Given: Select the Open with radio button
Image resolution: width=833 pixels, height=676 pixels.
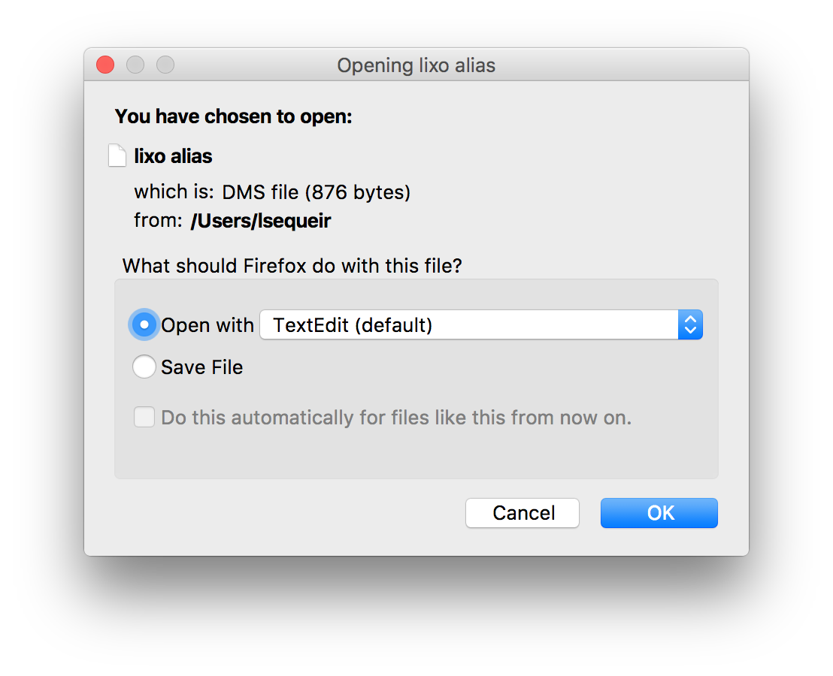Looking at the screenshot, I should click(x=144, y=324).
